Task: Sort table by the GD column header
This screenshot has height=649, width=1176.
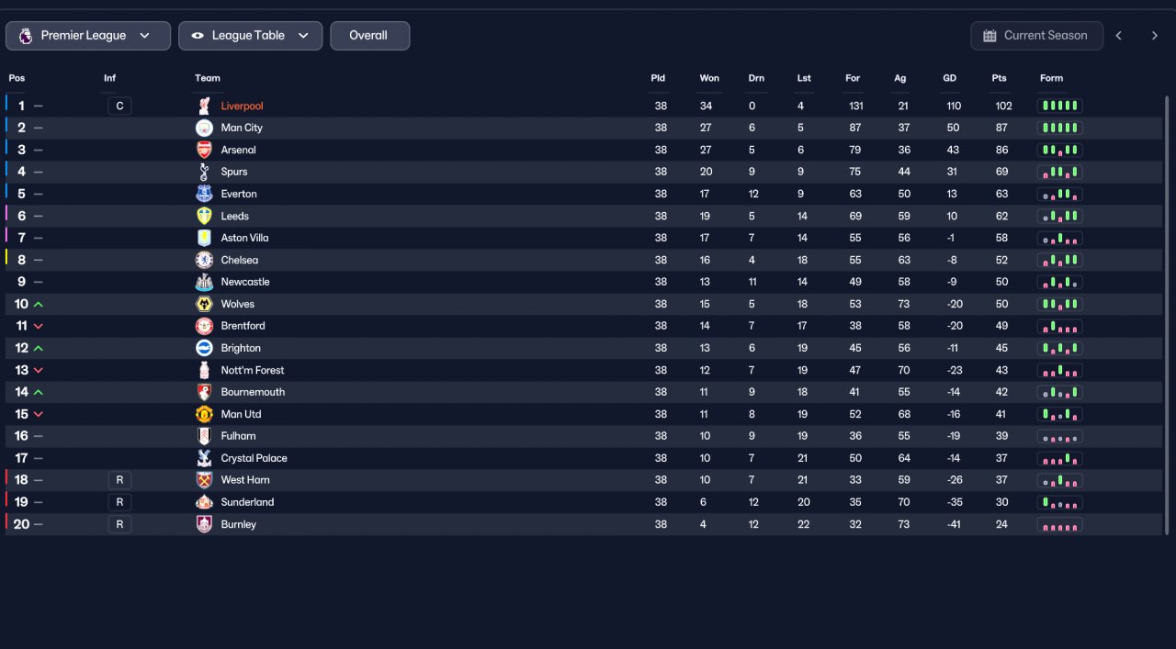Action: [949, 78]
